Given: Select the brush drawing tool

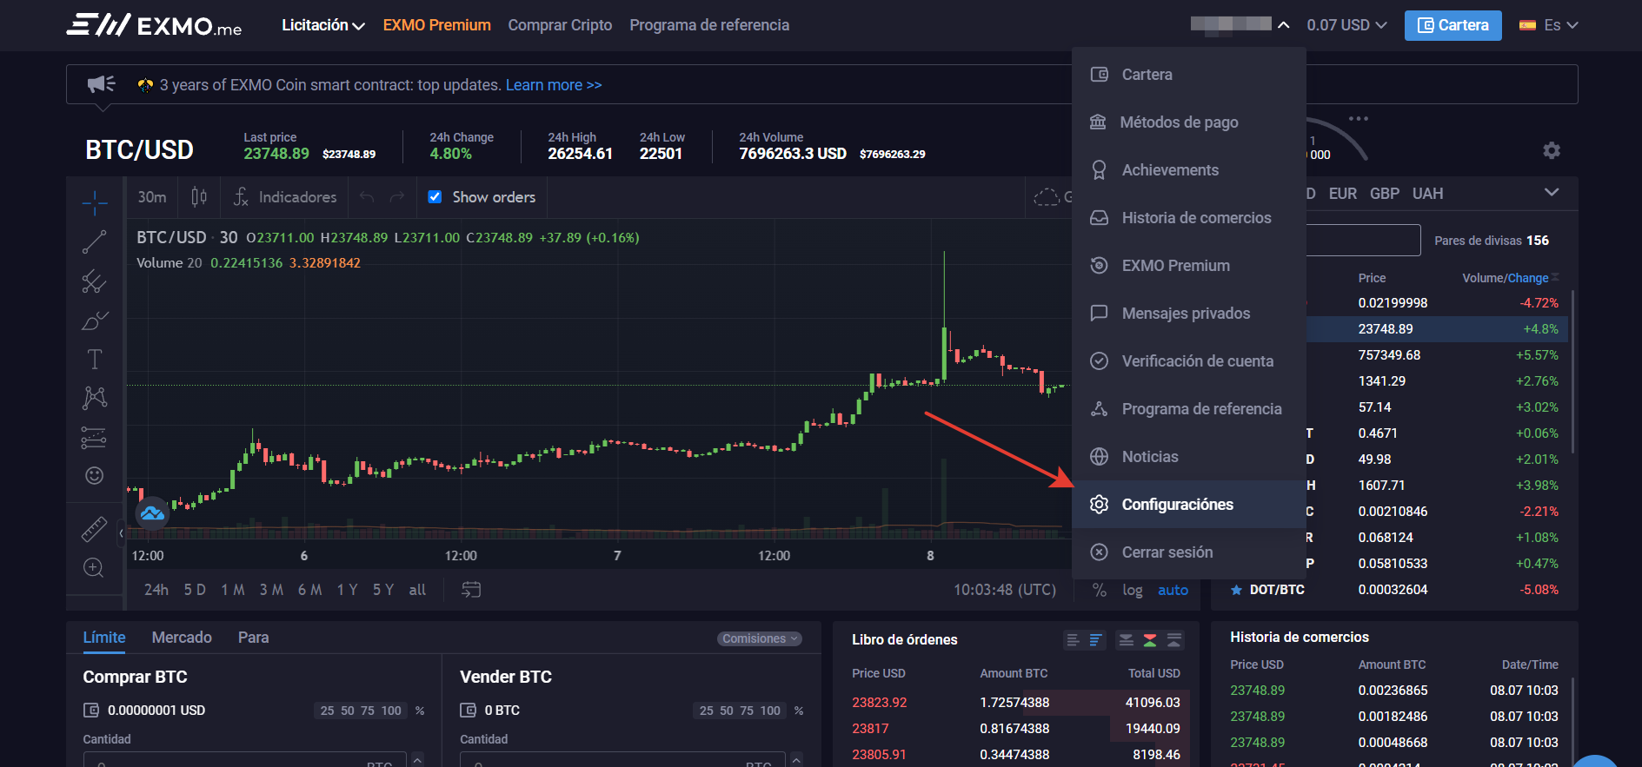Looking at the screenshot, I should coord(95,321).
